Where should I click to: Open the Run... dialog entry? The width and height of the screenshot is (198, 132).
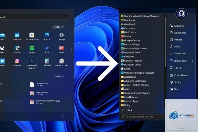(x=175, y=89)
